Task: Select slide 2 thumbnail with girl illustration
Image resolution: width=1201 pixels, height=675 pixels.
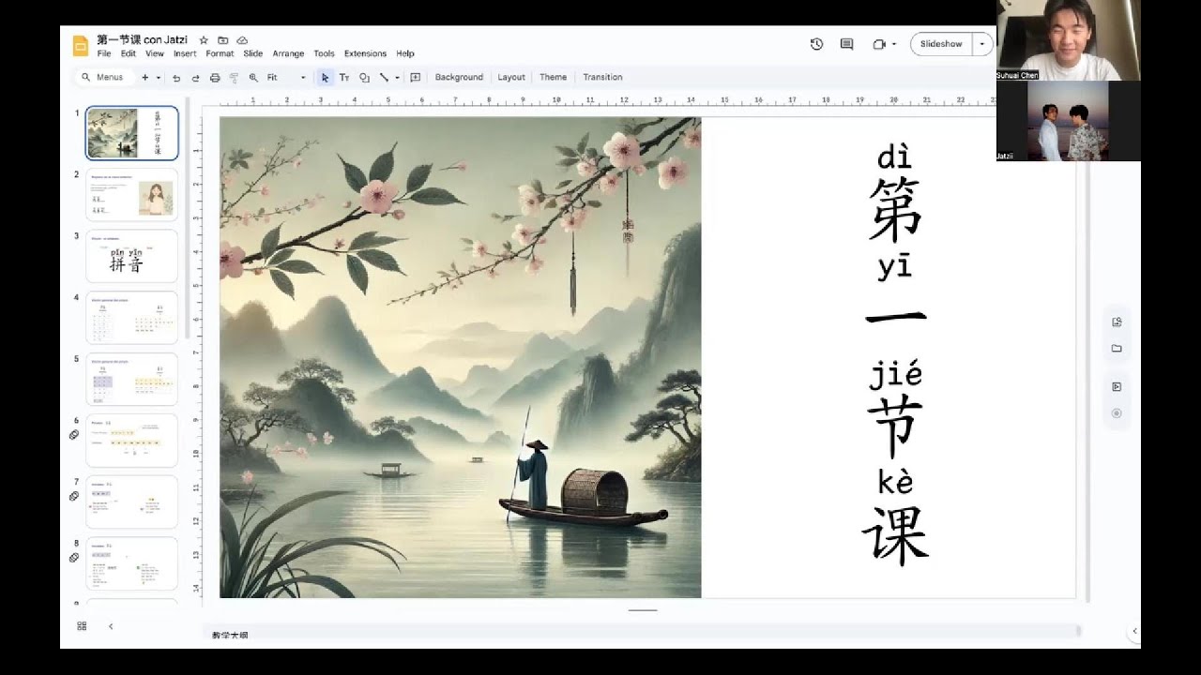Action: 131,194
